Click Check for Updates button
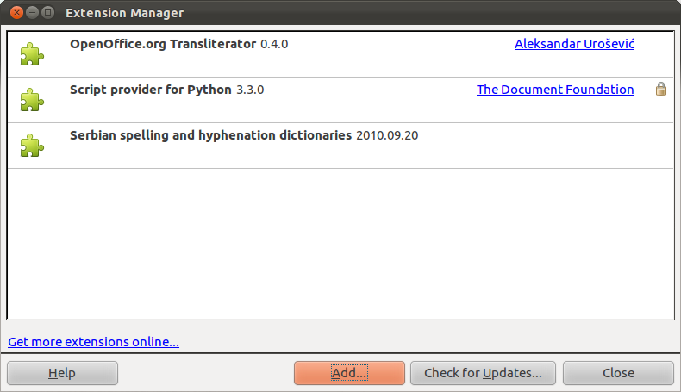 483,373
